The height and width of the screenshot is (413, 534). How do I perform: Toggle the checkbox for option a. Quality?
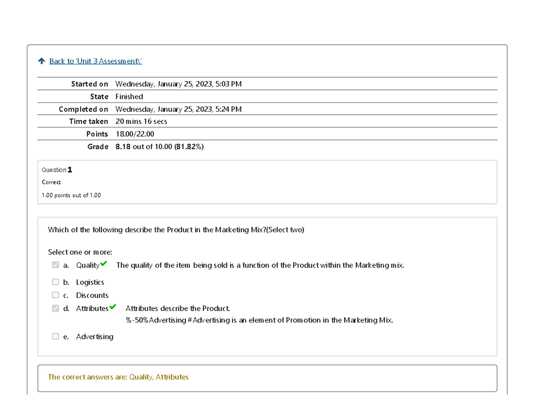55,265
